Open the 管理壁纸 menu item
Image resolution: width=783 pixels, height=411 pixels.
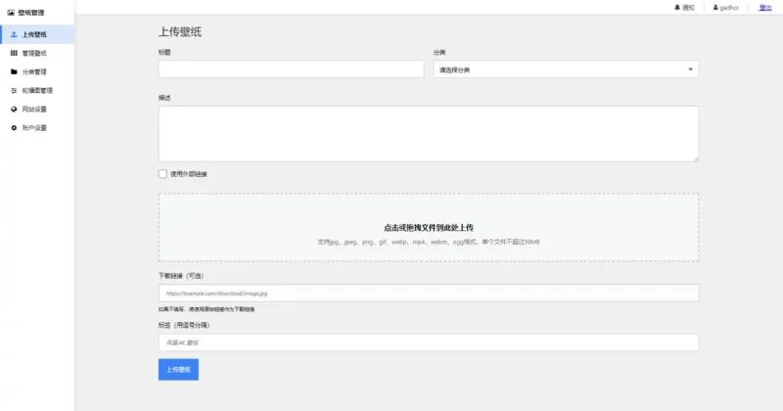[x=34, y=53]
